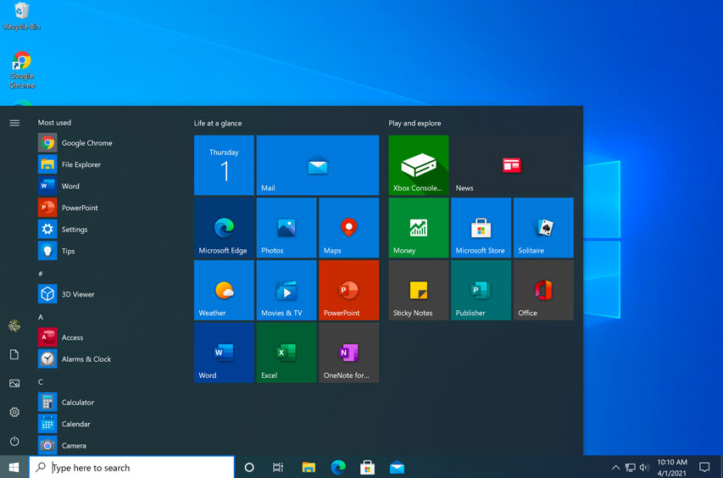Launch the Xbox Console Companion tile
723x478 pixels.
pyautogui.click(x=419, y=165)
